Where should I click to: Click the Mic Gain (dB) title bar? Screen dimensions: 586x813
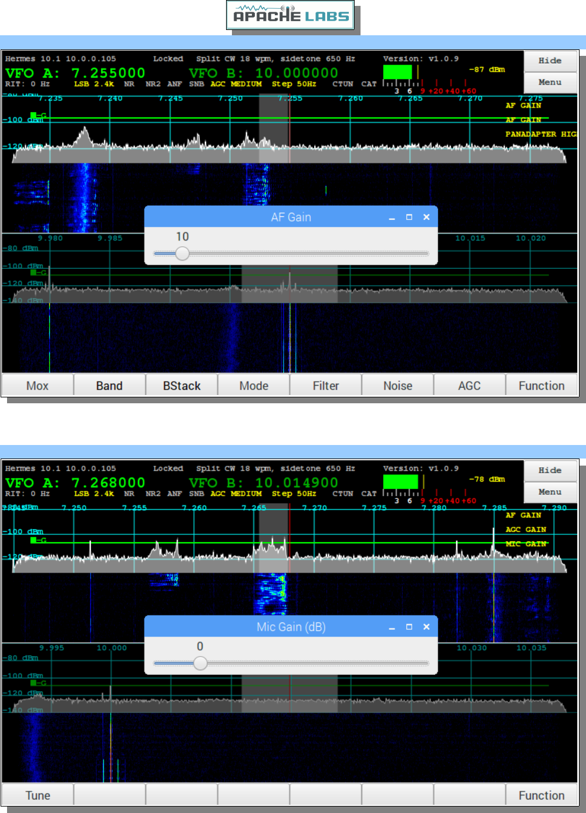tap(291, 627)
